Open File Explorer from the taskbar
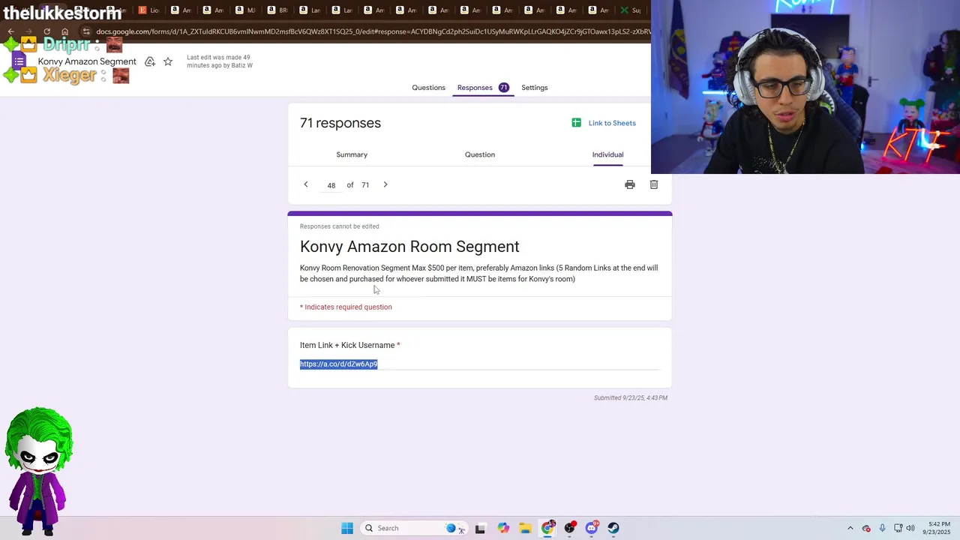Screen dimensions: 960x540 click(525, 528)
